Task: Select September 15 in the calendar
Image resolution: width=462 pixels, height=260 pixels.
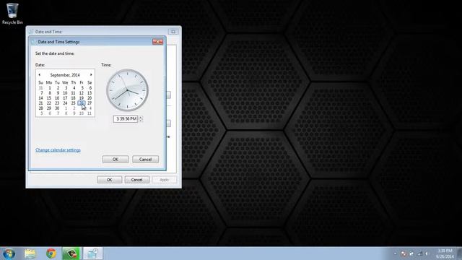Action: [x=49, y=98]
